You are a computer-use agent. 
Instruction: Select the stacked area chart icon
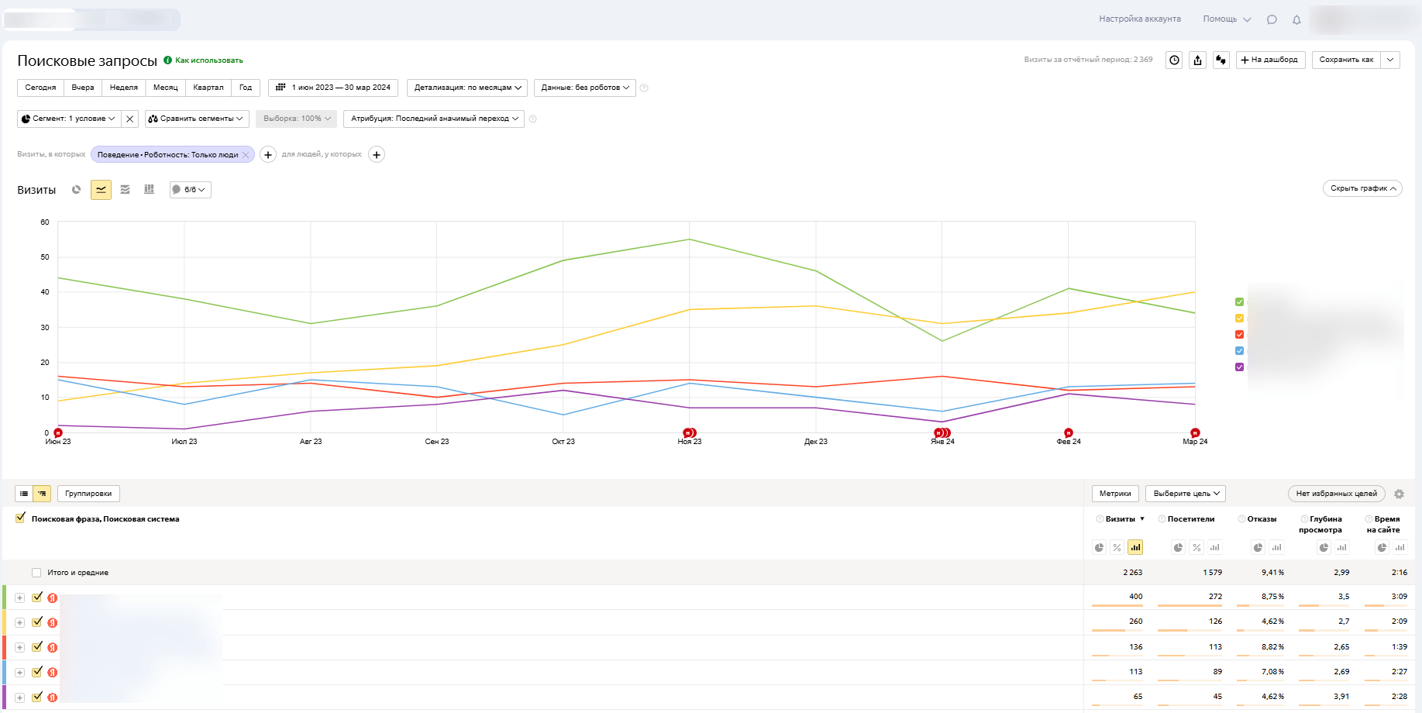125,190
